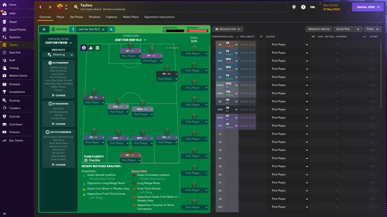This screenshot has width=387, height=217.
Task: Collapse tactics panel with double chevron
Action: (x=44, y=29)
